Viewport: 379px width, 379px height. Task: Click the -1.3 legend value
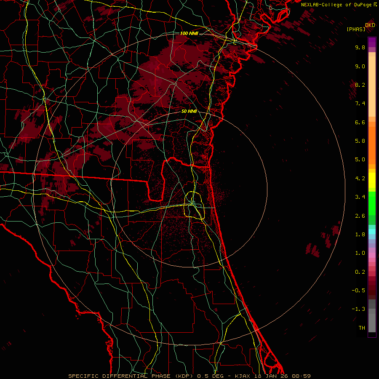pyautogui.click(x=358, y=309)
